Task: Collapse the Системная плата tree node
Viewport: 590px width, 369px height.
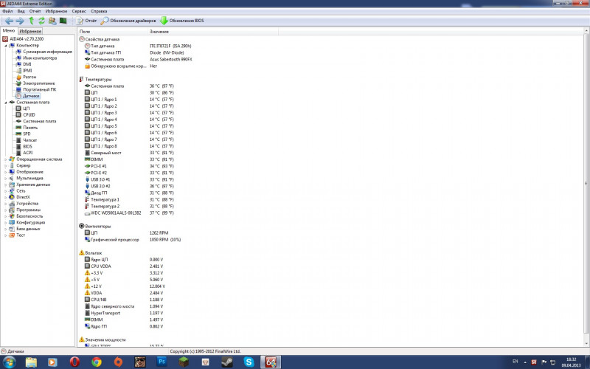Action: click(6, 103)
